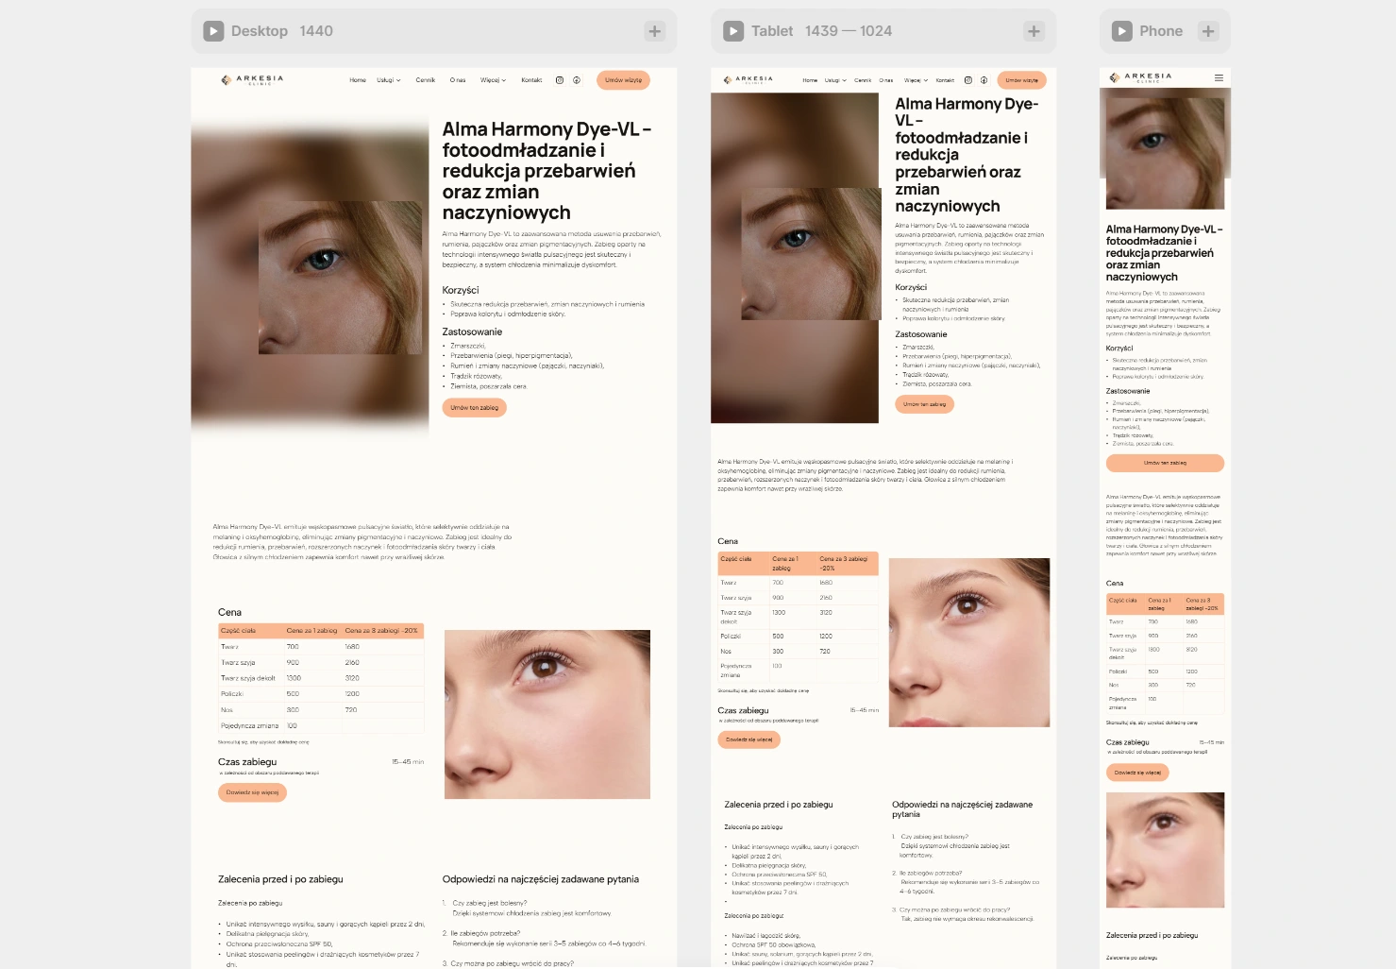Select the main heading in the Tablet frame
The width and height of the screenshot is (1396, 969).
[967, 155]
